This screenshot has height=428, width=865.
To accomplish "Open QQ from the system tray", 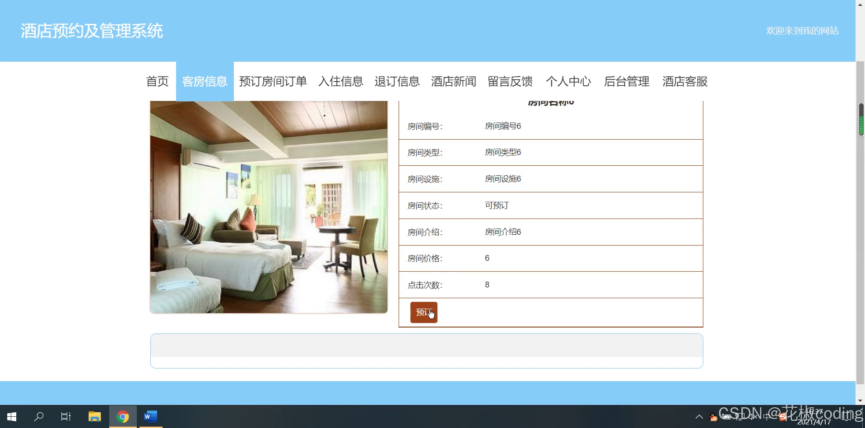I will (713, 417).
